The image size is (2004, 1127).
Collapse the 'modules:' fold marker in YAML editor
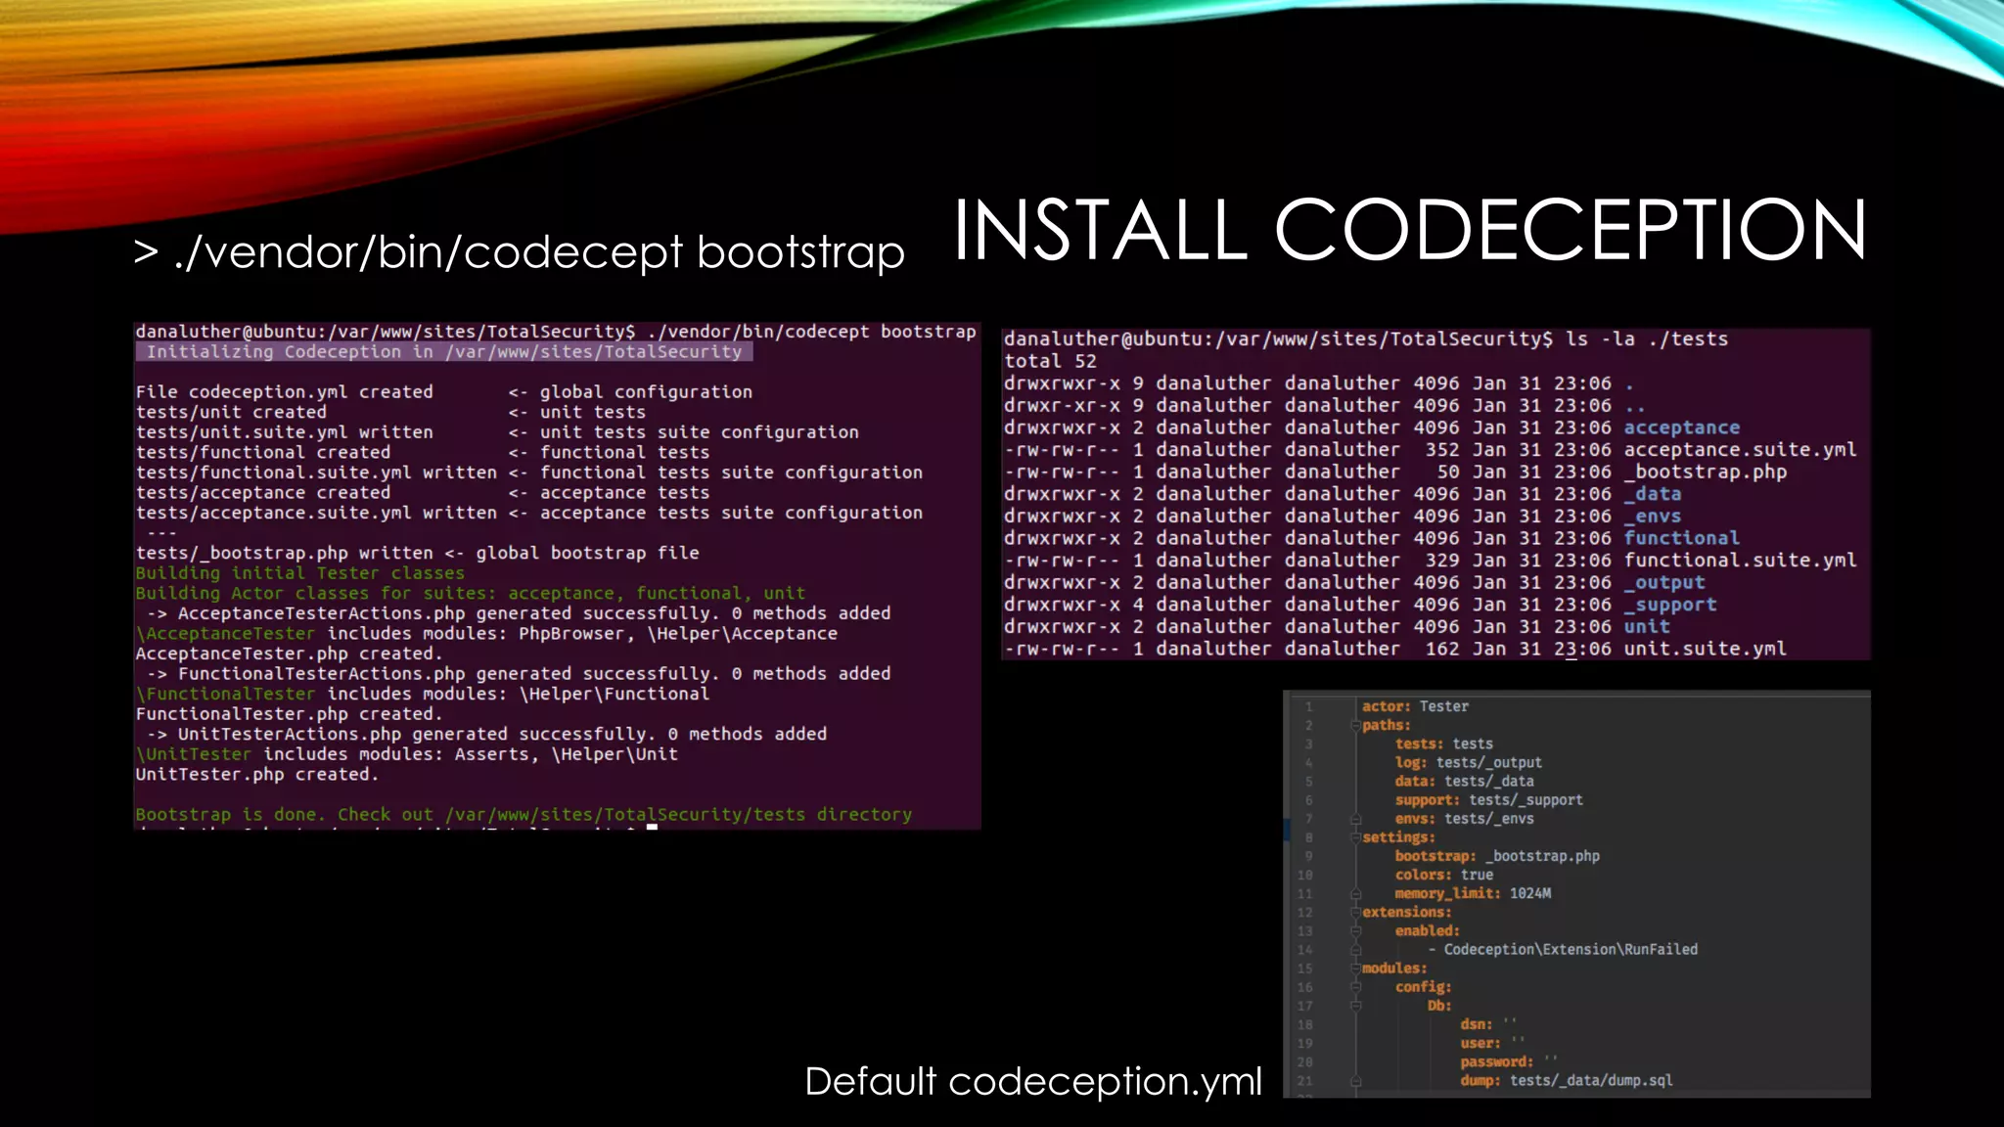click(1356, 969)
